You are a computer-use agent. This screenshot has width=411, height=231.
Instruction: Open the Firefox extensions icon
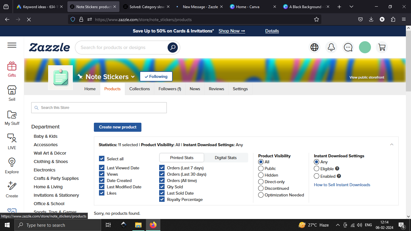pos(393,20)
